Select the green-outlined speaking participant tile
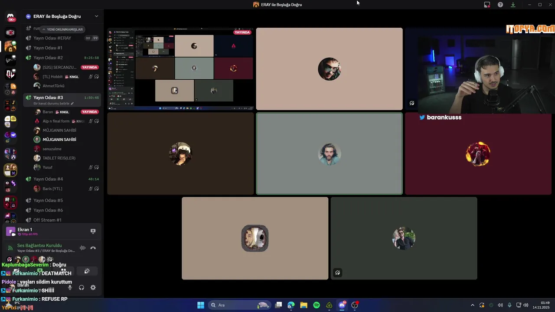Viewport: 555px width, 312px height. [329, 154]
